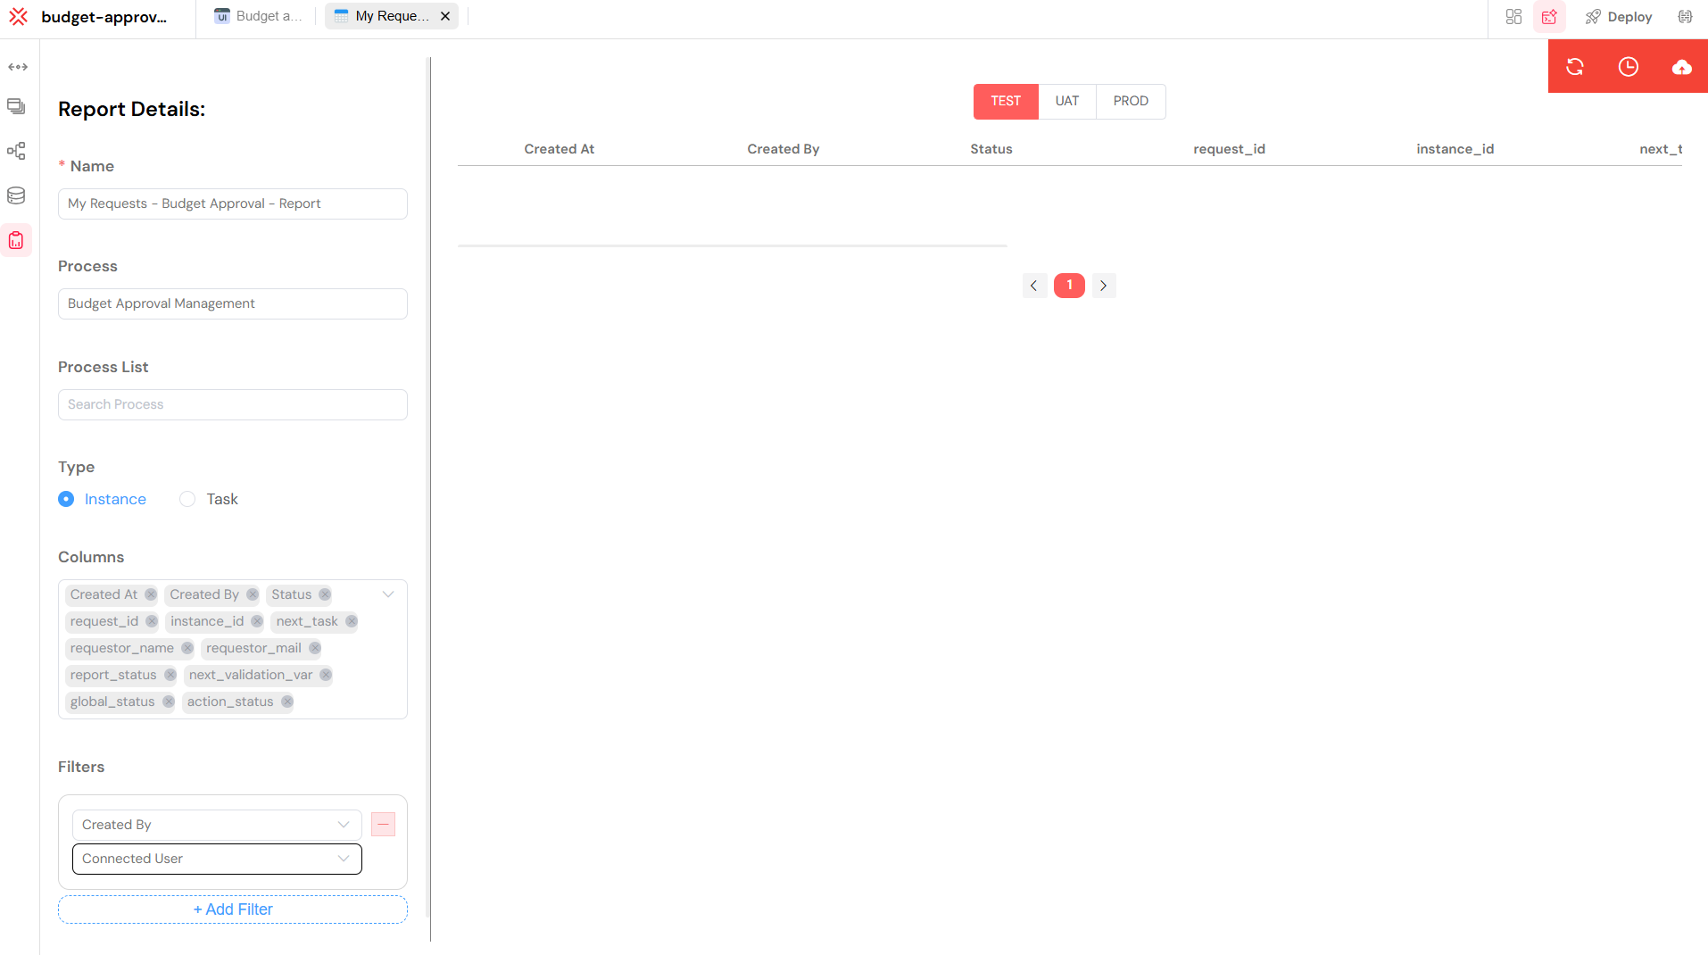This screenshot has height=955, width=1708.
Task: Click the report Name input field
Action: tap(233, 203)
